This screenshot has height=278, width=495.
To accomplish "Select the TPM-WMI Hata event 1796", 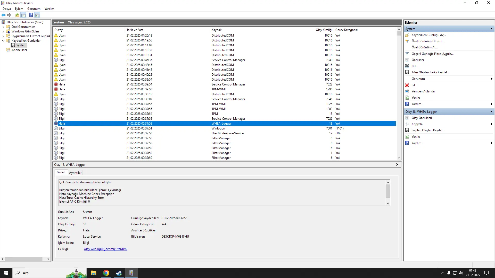I will point(224,89).
